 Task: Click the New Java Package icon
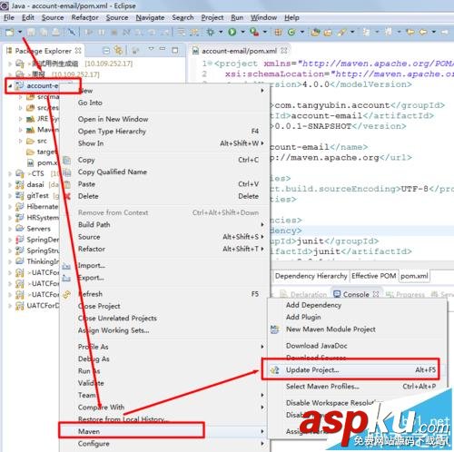pos(278,32)
